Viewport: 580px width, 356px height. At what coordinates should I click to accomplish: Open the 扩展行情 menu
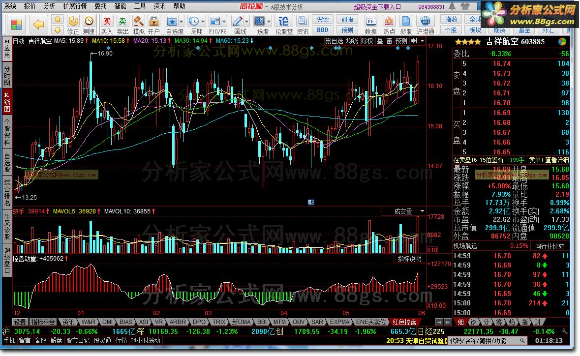click(75, 6)
